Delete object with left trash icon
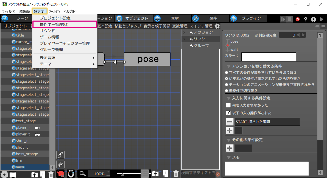Screen dimensions: 327x178 click(51, 174)
